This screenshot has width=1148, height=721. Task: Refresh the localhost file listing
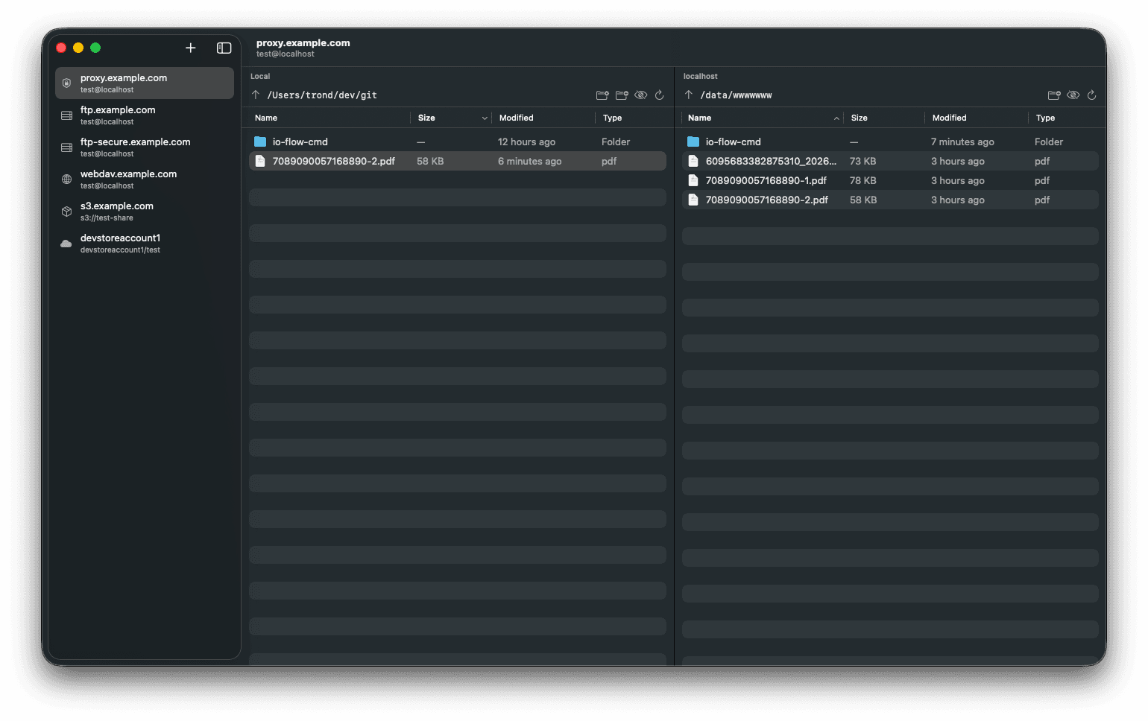pyautogui.click(x=1092, y=95)
